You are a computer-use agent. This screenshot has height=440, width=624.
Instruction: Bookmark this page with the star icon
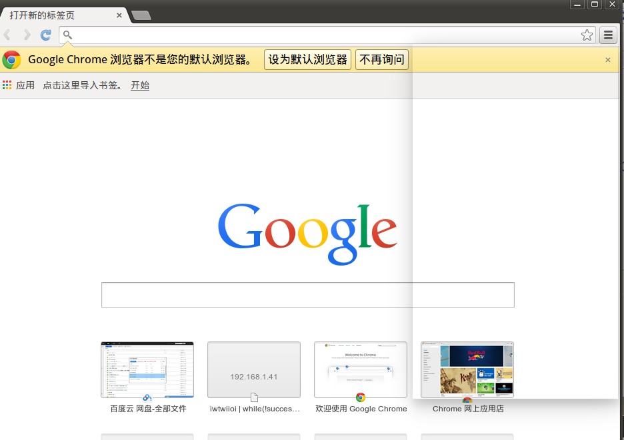(587, 35)
